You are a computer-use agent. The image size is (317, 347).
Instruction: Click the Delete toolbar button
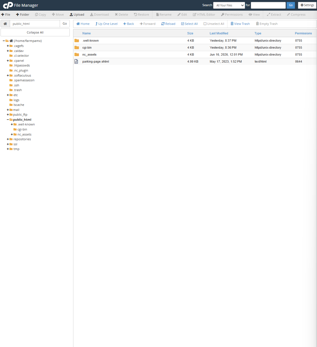(121, 15)
